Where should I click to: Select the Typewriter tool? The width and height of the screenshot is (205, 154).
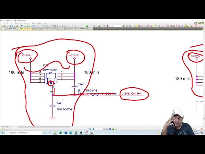point(142,26)
